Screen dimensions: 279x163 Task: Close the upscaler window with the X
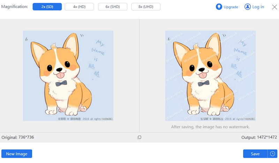274,7
